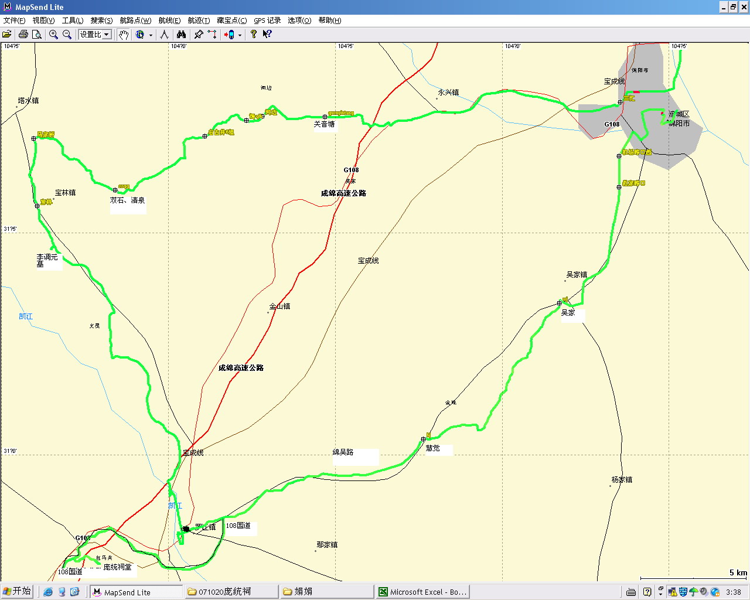
Task: Activate the distance measuring divider tool
Action: coord(164,35)
